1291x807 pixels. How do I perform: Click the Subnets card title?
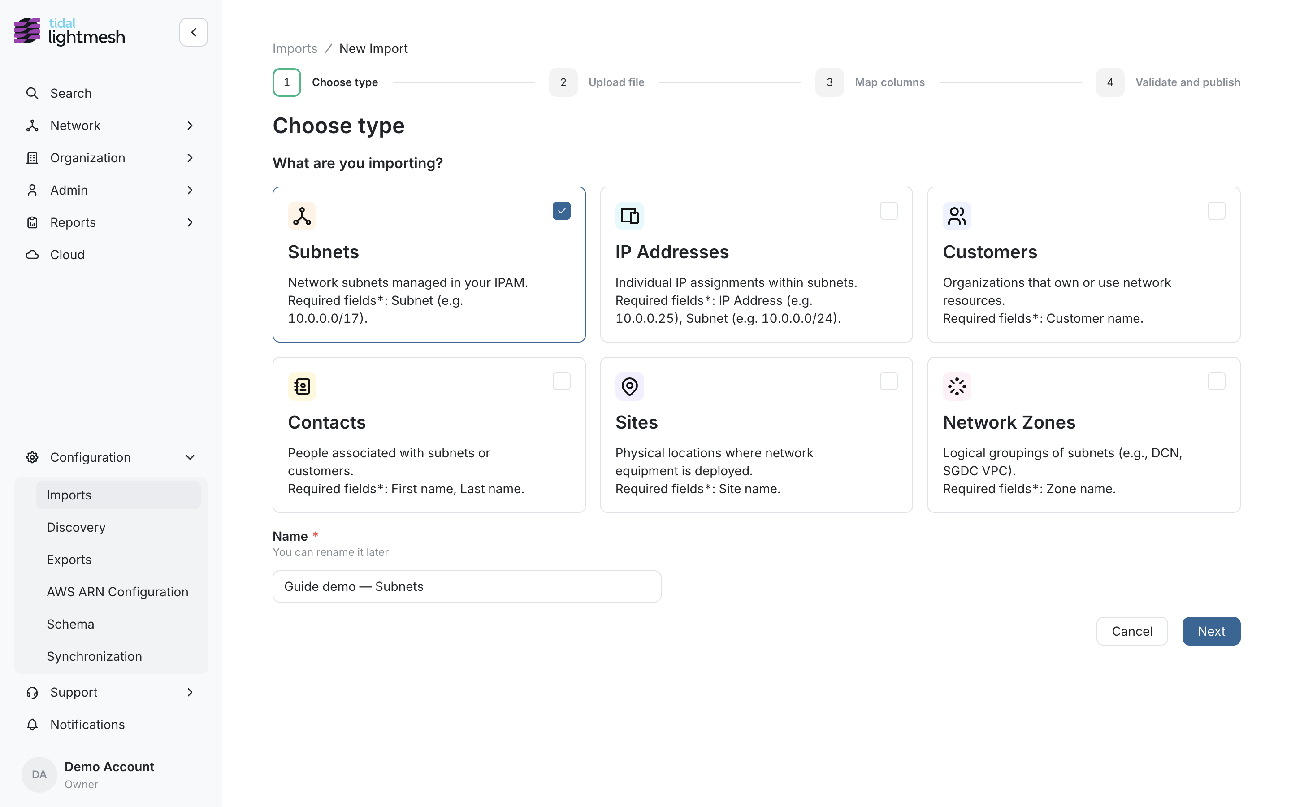323,252
